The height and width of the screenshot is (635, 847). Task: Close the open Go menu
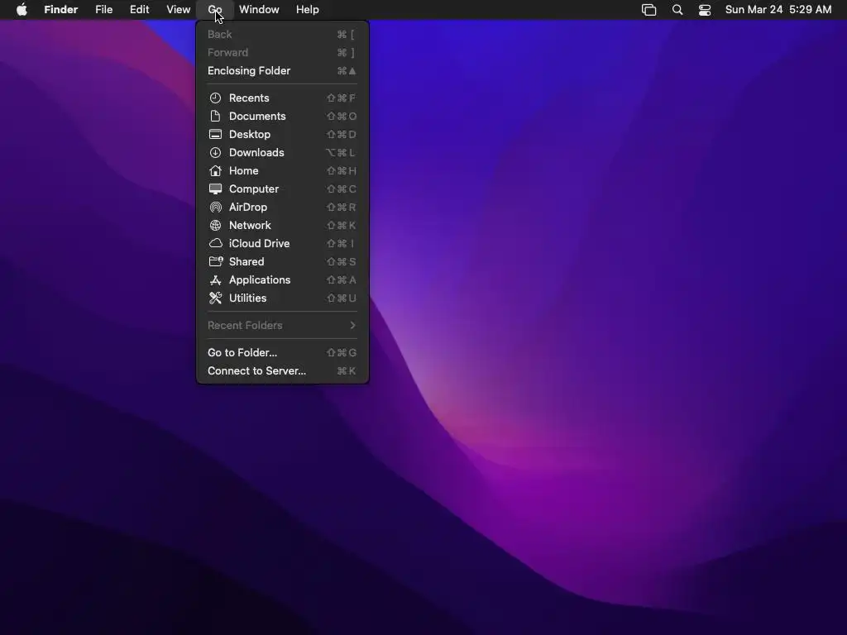pos(215,10)
